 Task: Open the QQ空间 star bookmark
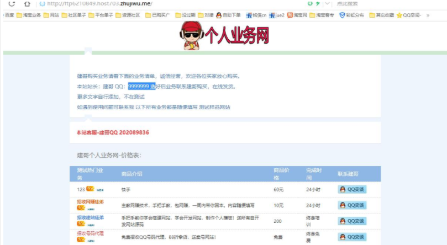(409, 15)
